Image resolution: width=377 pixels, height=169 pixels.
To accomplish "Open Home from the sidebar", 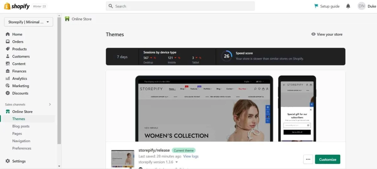I will (x=17, y=34).
